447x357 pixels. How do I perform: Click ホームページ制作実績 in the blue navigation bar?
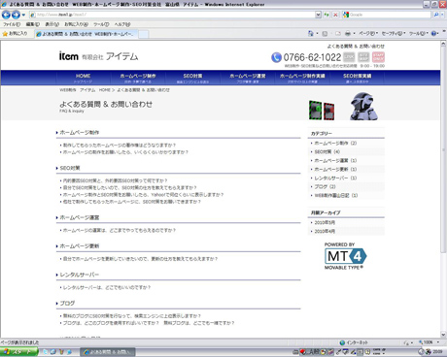point(302,78)
